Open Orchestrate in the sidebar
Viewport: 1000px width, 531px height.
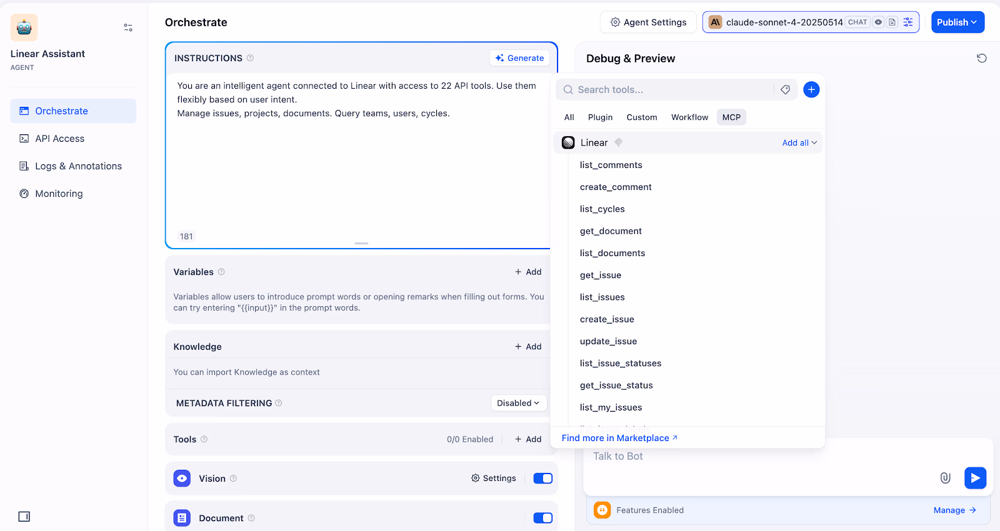coord(73,111)
